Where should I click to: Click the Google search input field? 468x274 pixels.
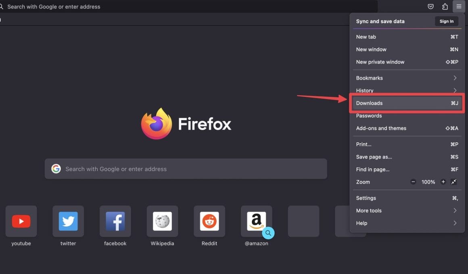[186, 168]
